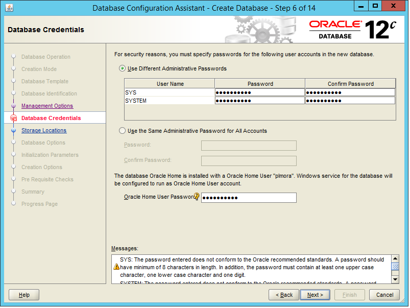Click the Oracle Home User Password field
The image size is (410, 308).
249,198
